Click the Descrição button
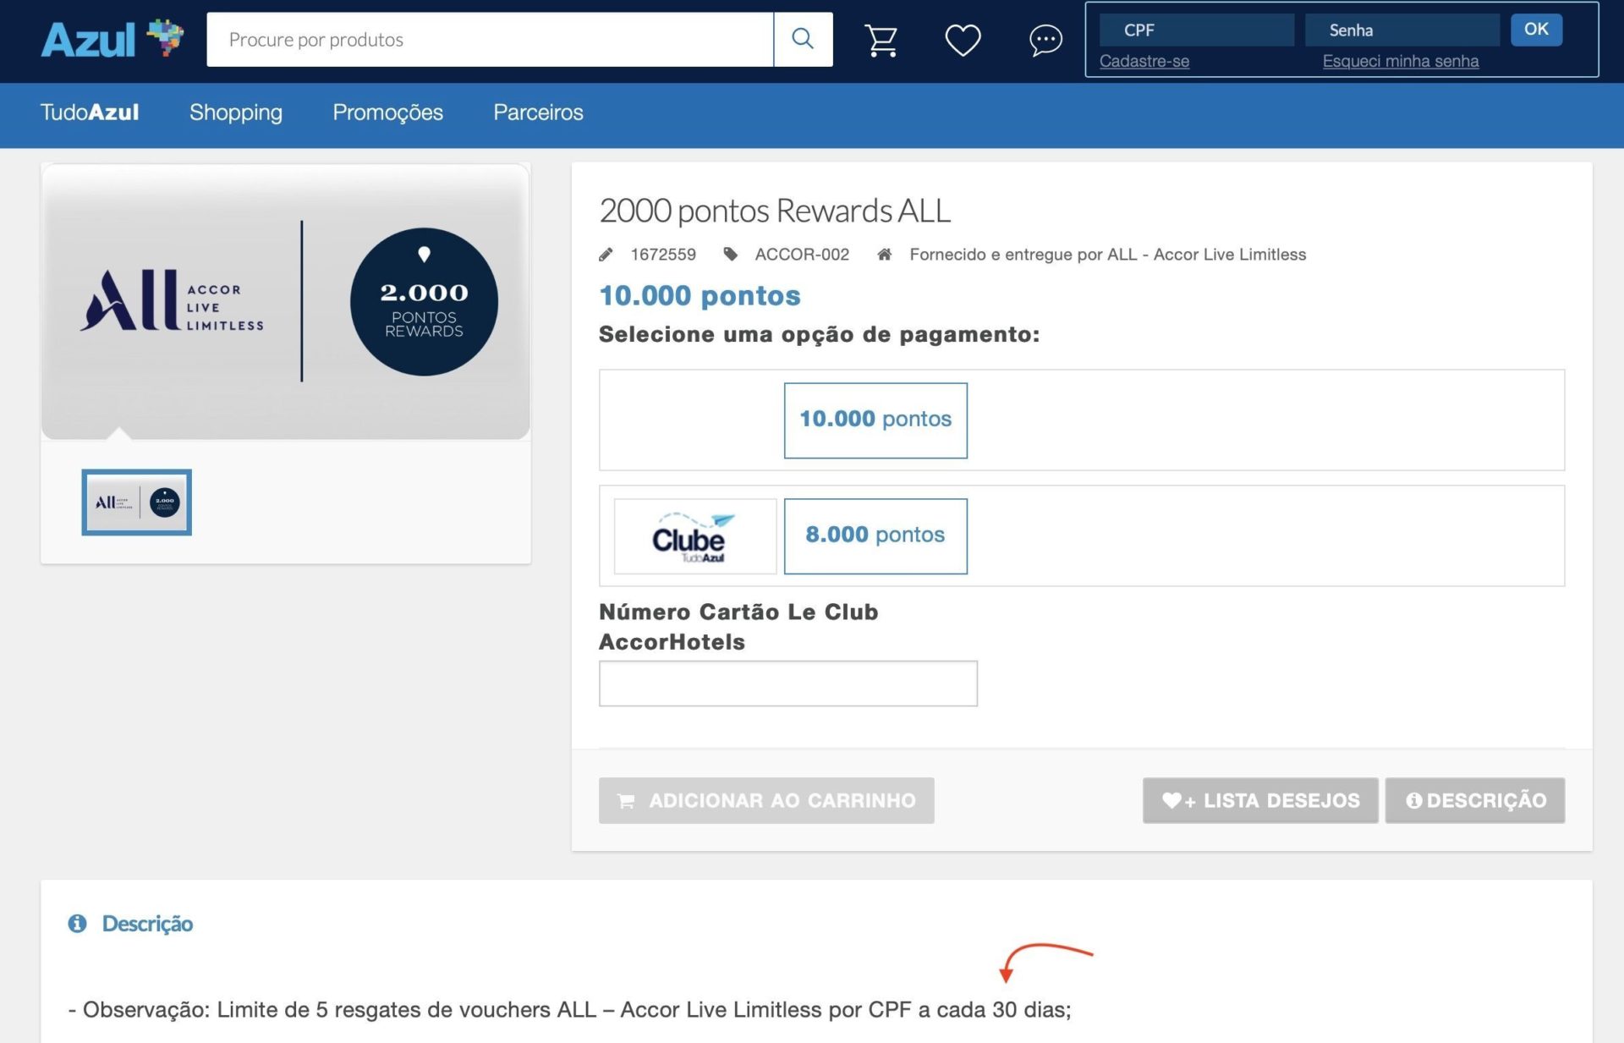Viewport: 1624px width, 1043px height. tap(1475, 800)
